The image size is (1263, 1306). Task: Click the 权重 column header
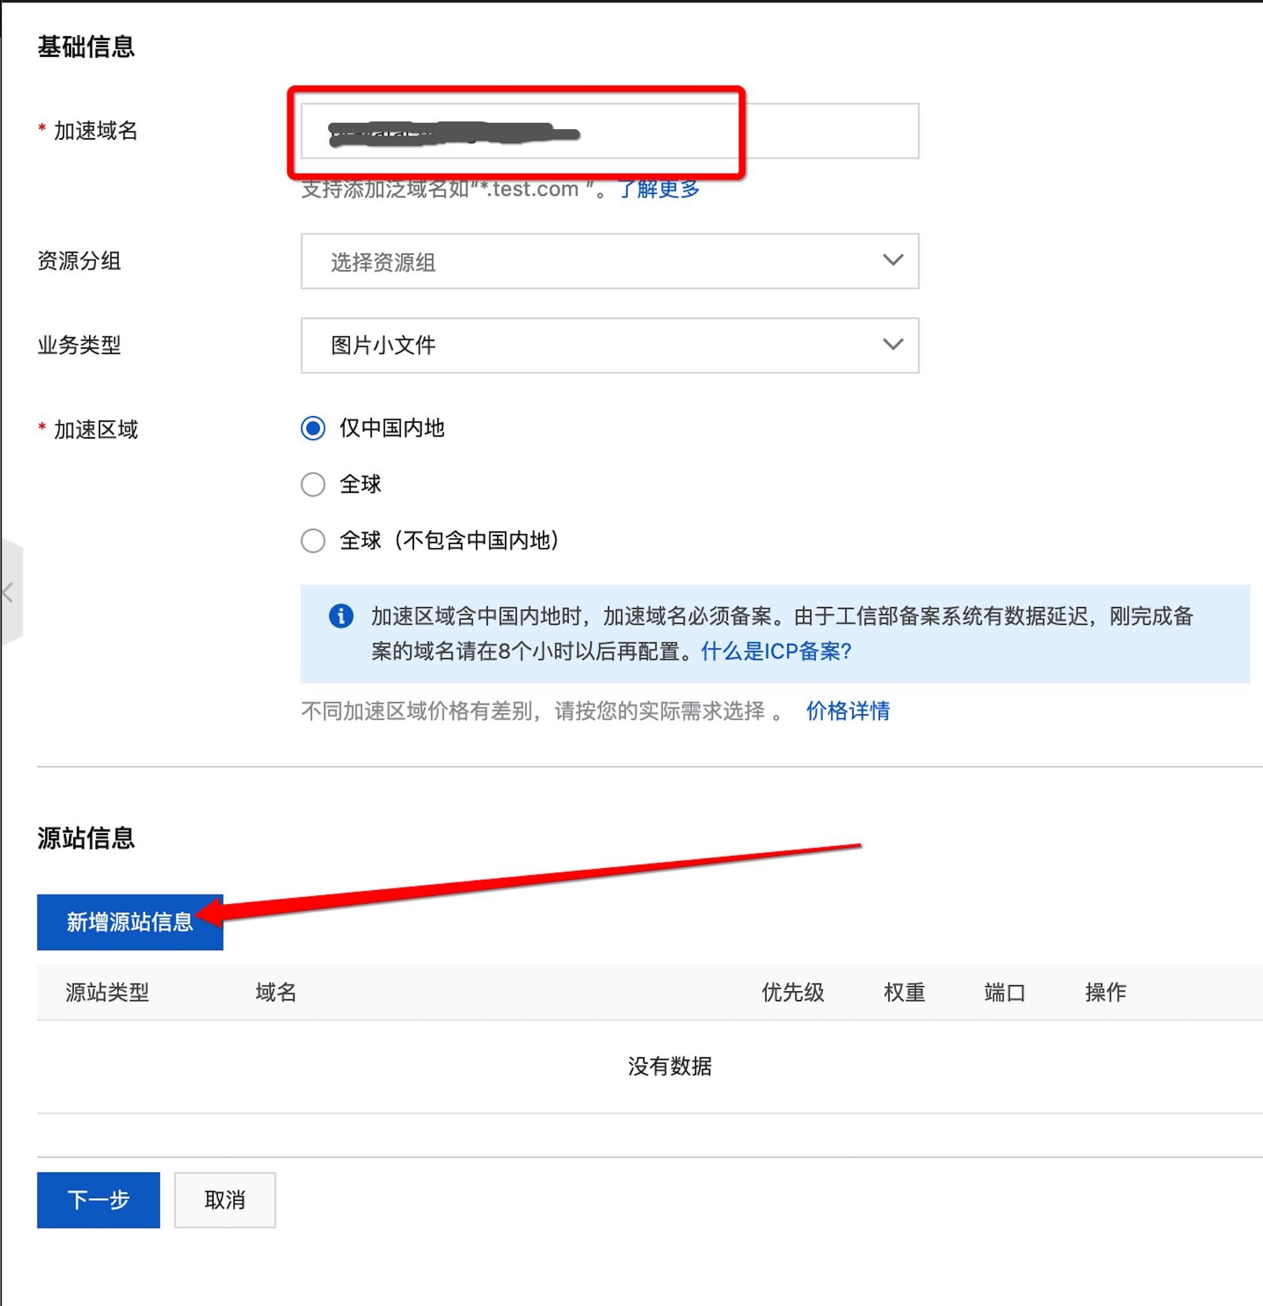pos(904,992)
